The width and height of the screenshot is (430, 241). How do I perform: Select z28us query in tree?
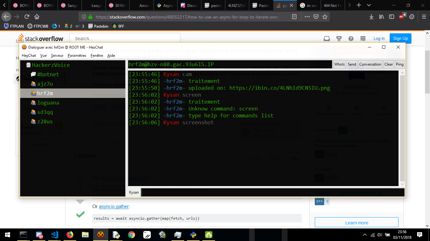coord(45,121)
